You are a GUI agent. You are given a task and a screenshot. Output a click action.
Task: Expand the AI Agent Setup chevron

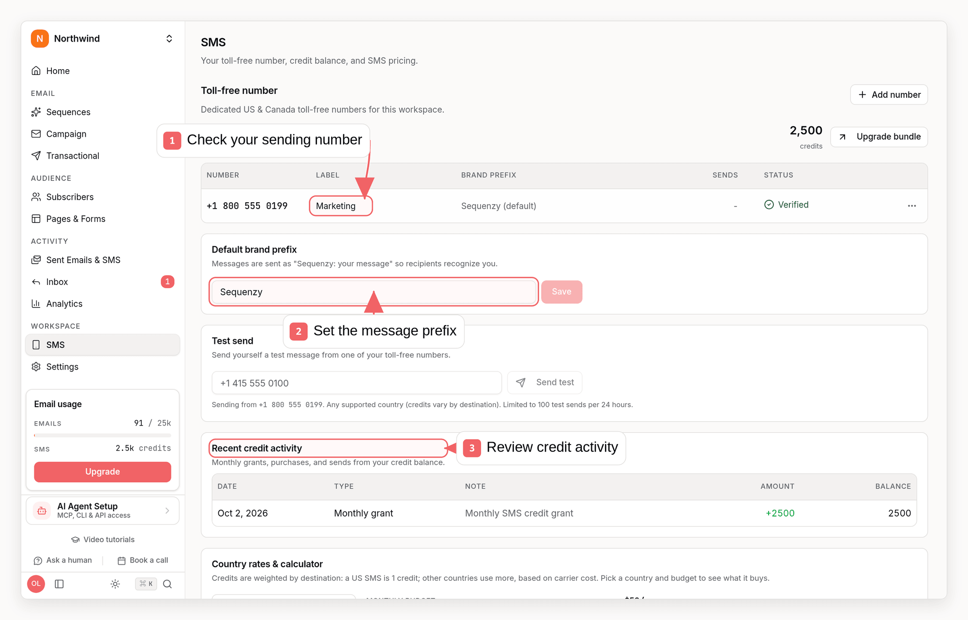167,511
